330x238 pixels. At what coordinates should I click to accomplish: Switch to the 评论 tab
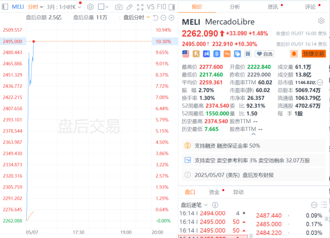[x=311, y=7]
